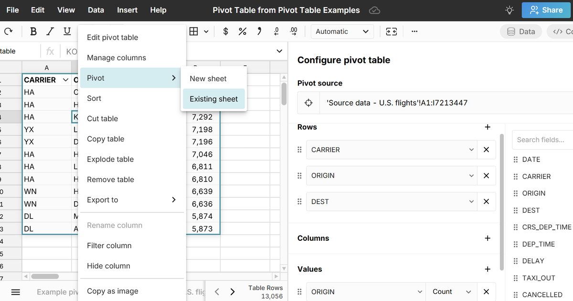The image size is (573, 301).
Task: Open the sheets list hamburger menu
Action: (x=15, y=292)
